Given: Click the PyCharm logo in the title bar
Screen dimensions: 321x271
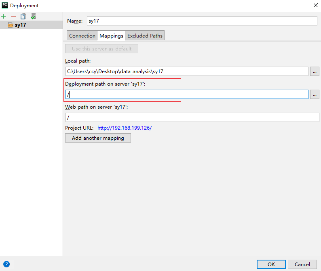Looking at the screenshot, I should click(x=5, y=5).
